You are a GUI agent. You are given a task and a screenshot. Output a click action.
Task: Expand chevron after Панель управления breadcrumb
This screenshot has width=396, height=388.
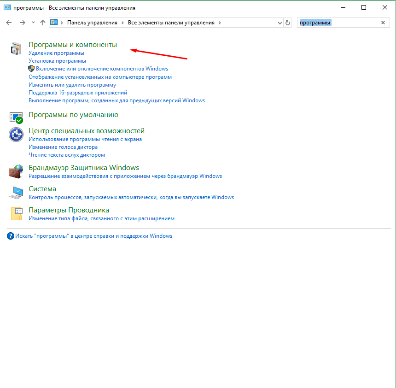[x=122, y=23]
